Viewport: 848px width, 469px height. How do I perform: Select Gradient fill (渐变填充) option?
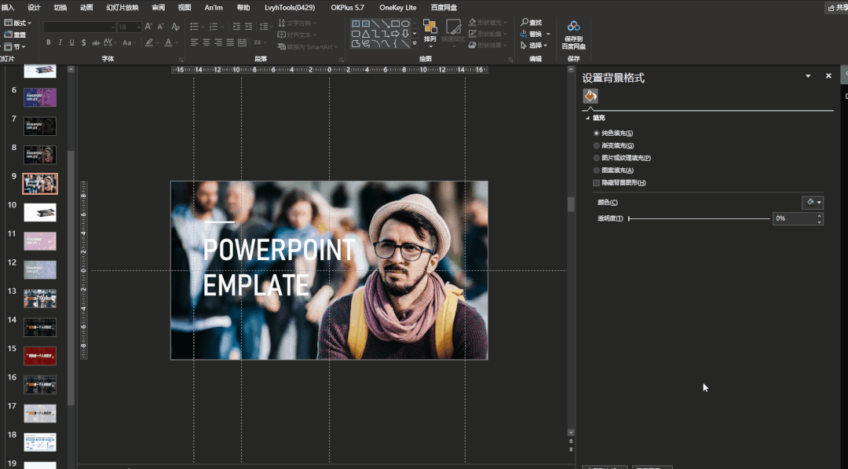(613, 145)
